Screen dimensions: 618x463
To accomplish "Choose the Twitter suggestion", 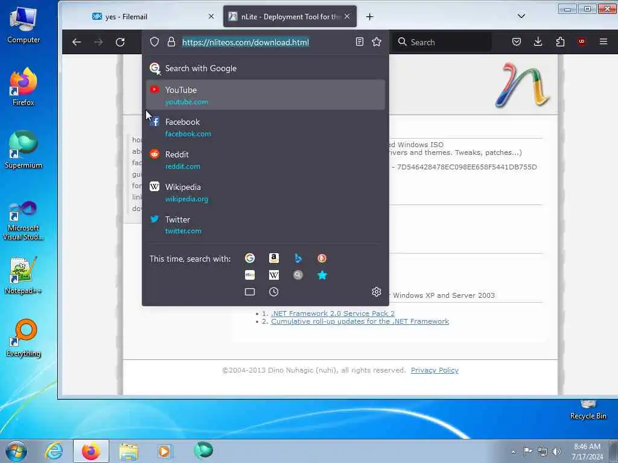I will (x=266, y=225).
